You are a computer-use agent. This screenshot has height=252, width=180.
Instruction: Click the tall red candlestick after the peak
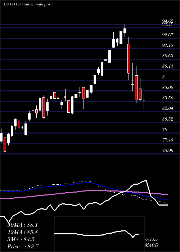pos(129,58)
